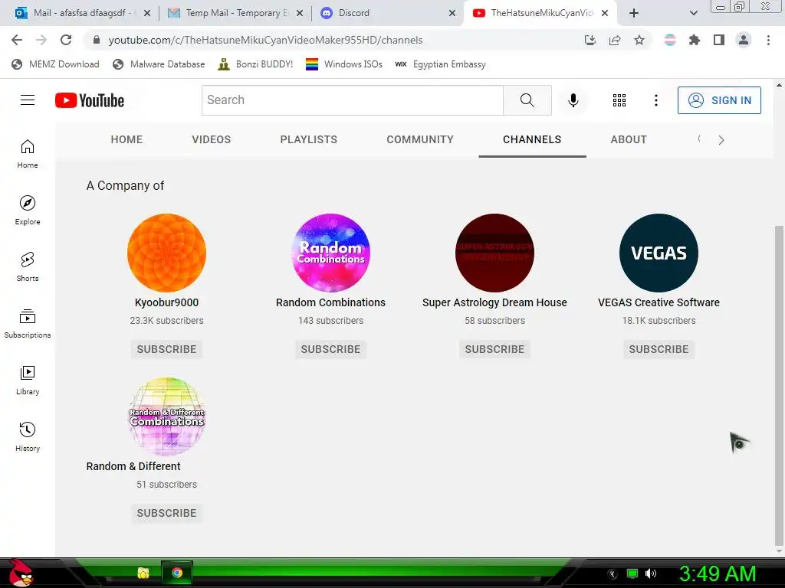Click the browser address bar URL
Screen dimensions: 785x588
(265, 40)
